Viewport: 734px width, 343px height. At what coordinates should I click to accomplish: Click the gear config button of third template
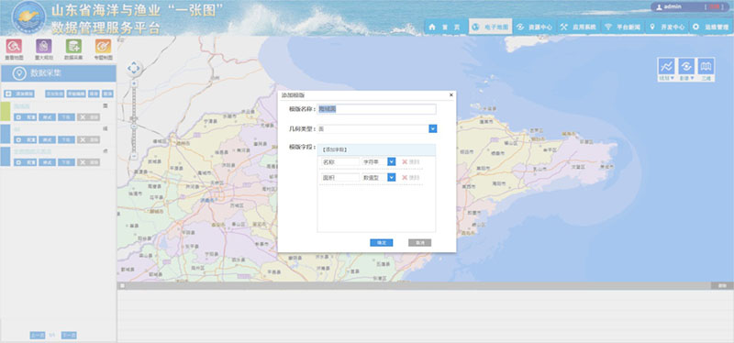tap(26, 162)
